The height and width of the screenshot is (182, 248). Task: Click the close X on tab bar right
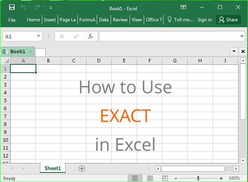point(243,52)
